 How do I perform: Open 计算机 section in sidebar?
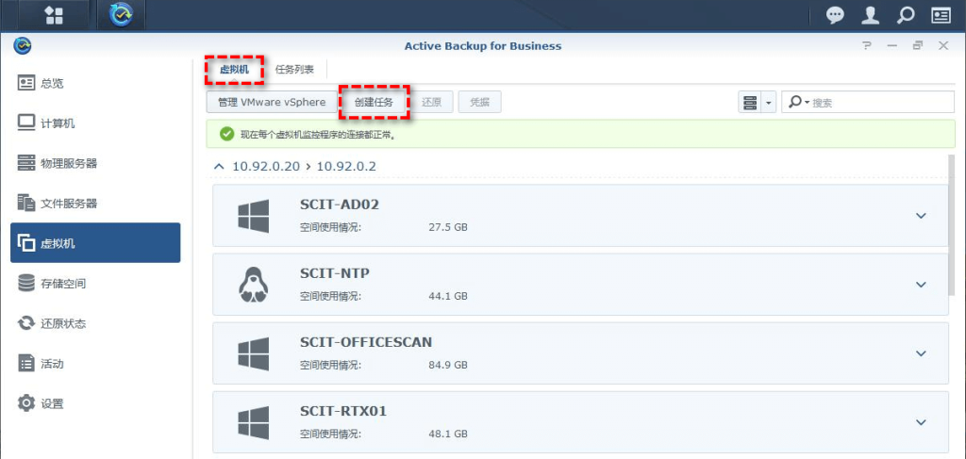(x=95, y=123)
